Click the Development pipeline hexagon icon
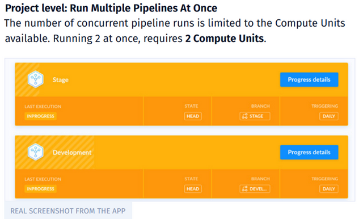Screen dimensions: 363x219 (x=35, y=152)
